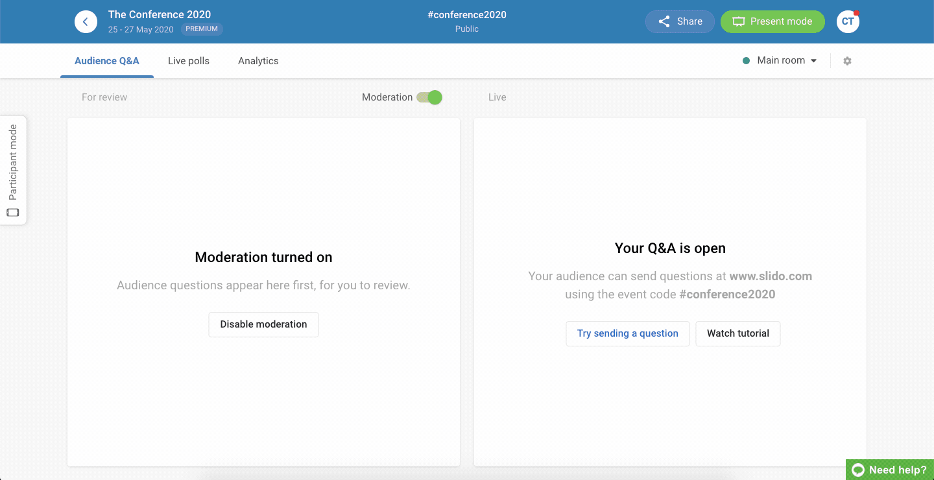The height and width of the screenshot is (480, 934).
Task: Click The Conference 2020 event title
Action: click(x=160, y=14)
